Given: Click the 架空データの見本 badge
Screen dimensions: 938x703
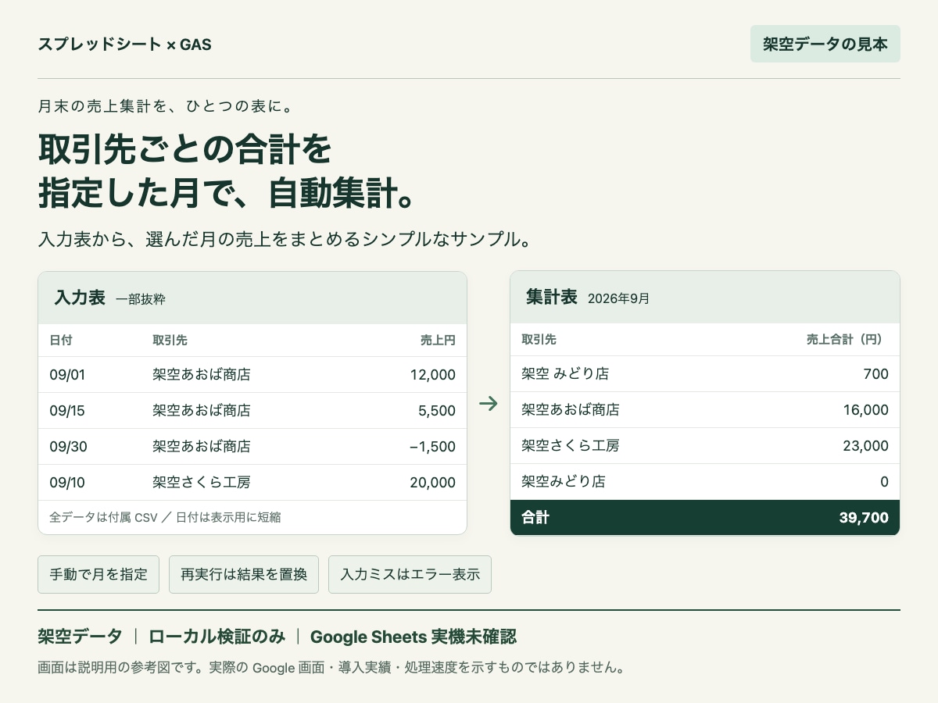Looking at the screenshot, I should 825,44.
